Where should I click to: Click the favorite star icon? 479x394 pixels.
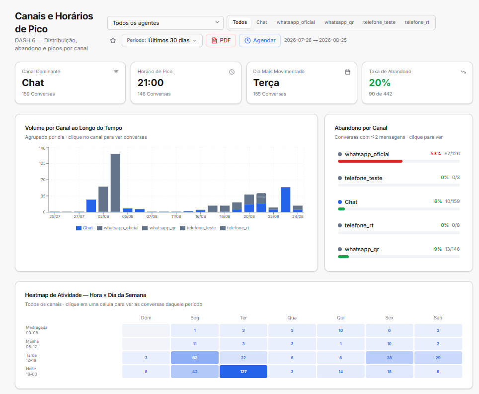113,40
